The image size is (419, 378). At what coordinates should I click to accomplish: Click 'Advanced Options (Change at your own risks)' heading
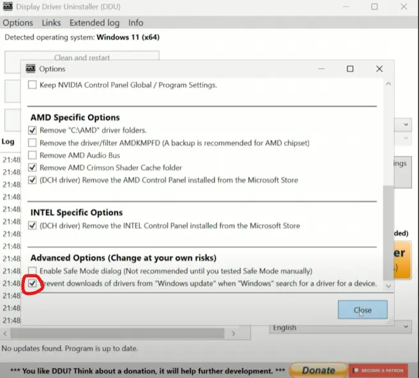(123, 258)
